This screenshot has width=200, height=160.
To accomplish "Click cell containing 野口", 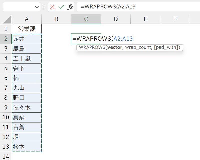I will [x=27, y=98].
